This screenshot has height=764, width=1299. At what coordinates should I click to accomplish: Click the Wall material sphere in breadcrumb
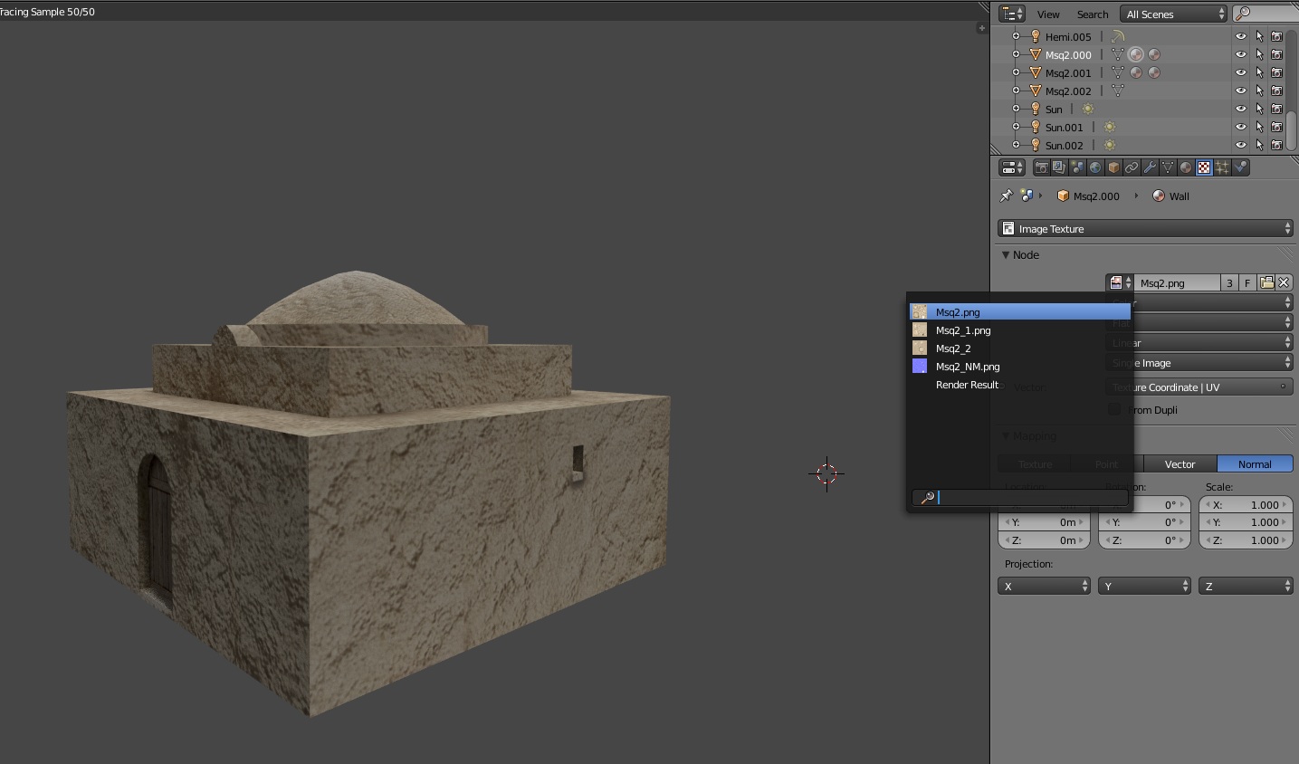pos(1159,196)
